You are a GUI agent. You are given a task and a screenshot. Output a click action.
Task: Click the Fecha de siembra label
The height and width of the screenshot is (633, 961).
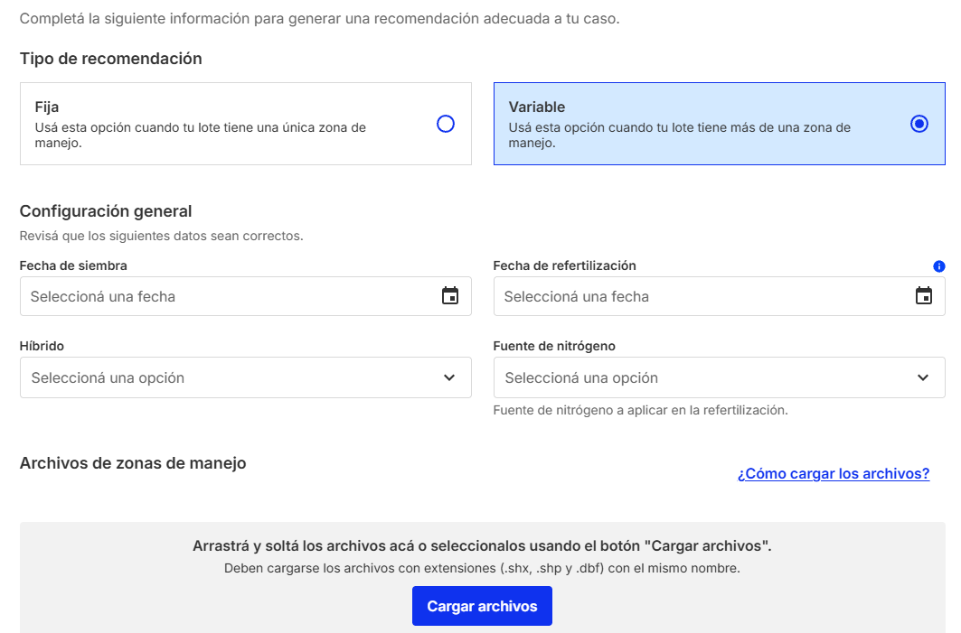[73, 265]
